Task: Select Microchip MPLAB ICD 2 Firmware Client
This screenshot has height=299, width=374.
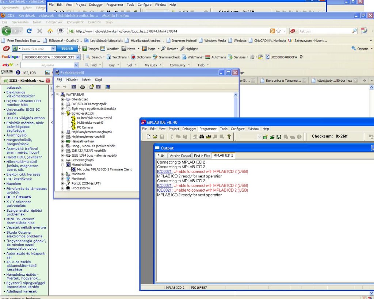Action: coord(104,169)
